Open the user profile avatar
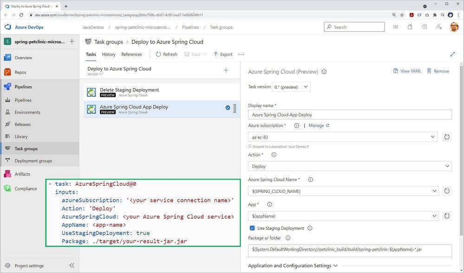Viewport: 464px width, 273px height. [454, 27]
